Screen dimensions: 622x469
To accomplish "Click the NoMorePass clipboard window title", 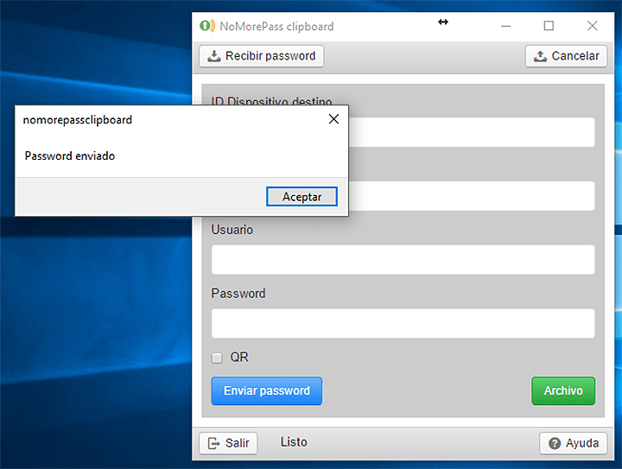I will [277, 27].
